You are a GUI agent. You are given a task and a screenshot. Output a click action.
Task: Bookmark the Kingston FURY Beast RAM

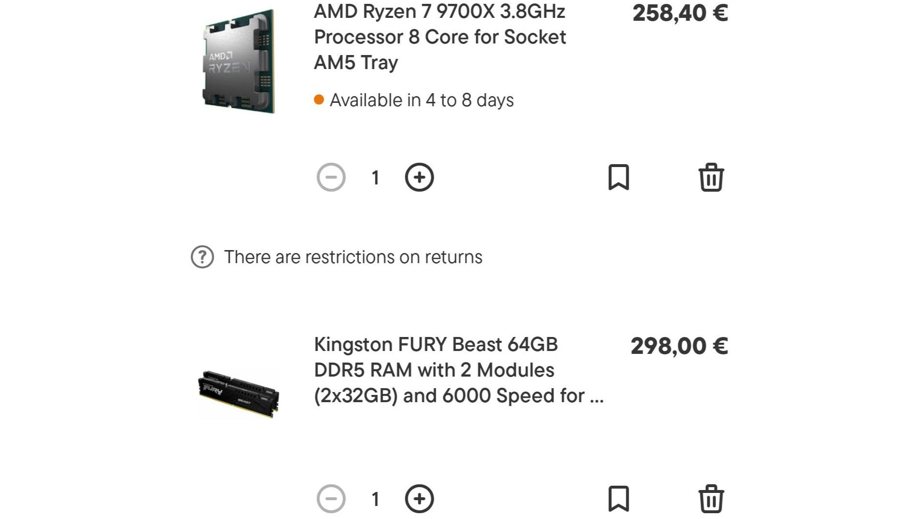click(x=619, y=499)
